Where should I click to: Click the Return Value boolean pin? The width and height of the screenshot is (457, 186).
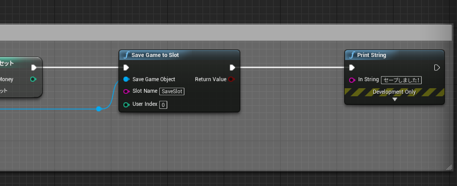point(231,79)
